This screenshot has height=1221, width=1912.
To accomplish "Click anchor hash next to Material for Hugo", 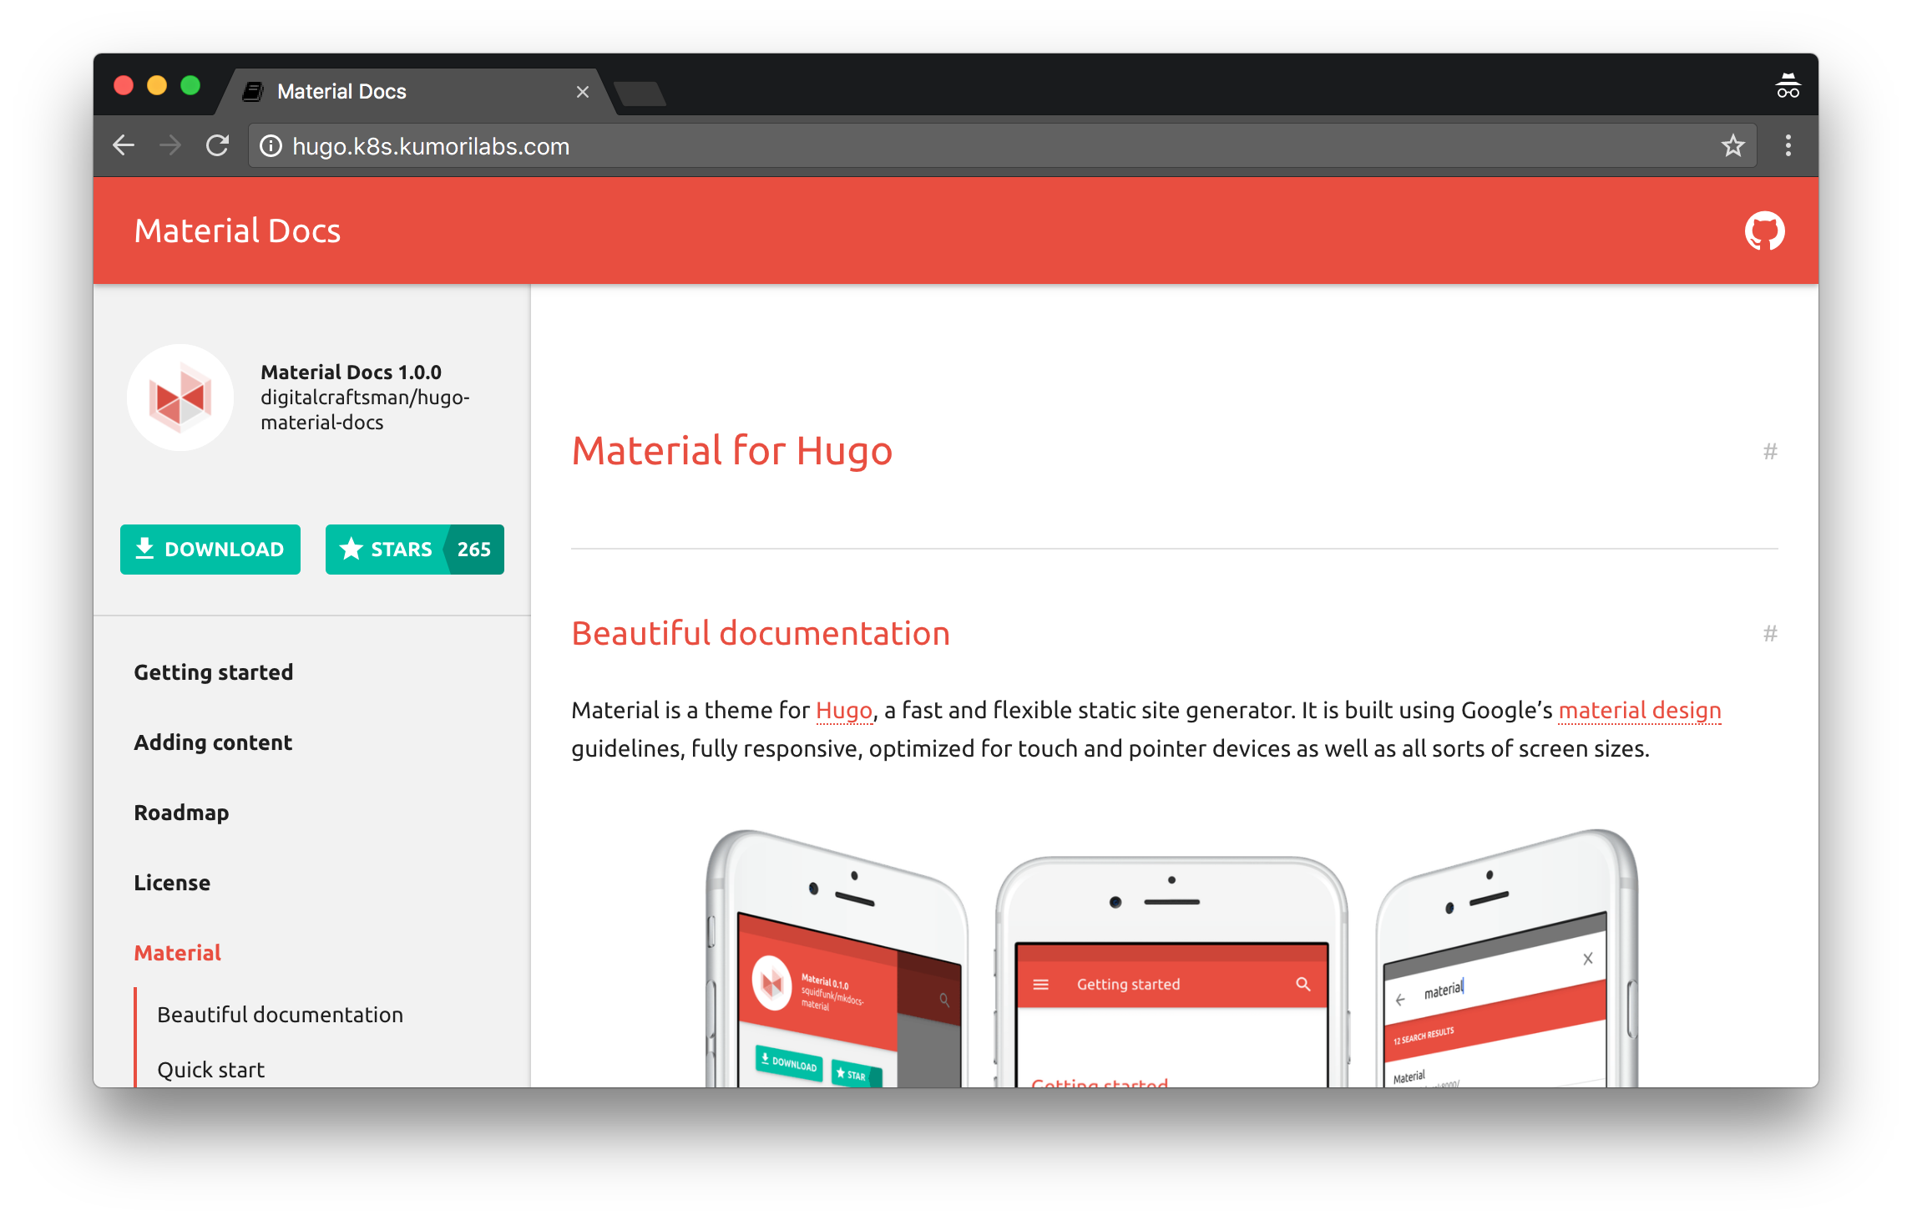I will [1770, 452].
